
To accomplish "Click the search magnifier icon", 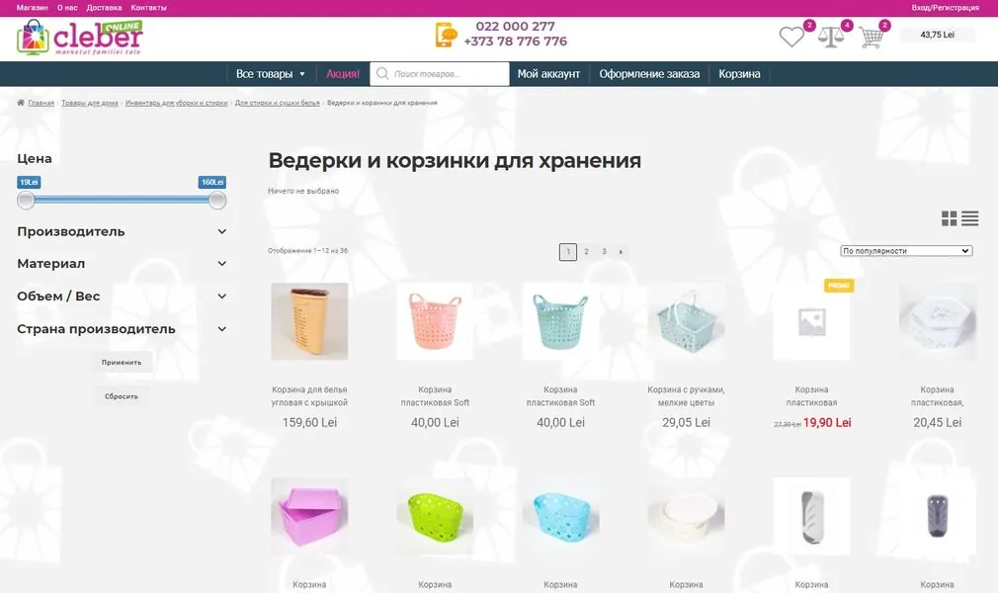I will [x=381, y=73].
